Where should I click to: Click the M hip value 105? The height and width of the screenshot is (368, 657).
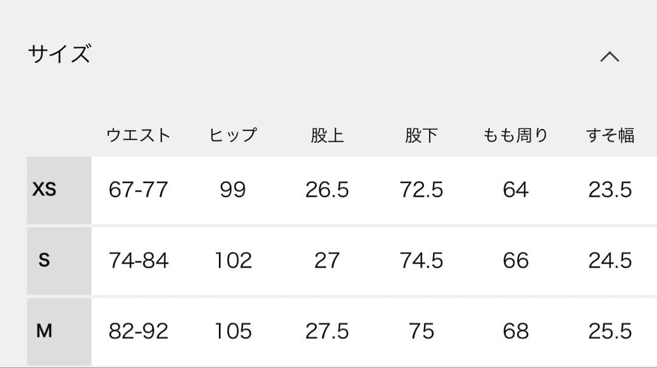coord(233,332)
